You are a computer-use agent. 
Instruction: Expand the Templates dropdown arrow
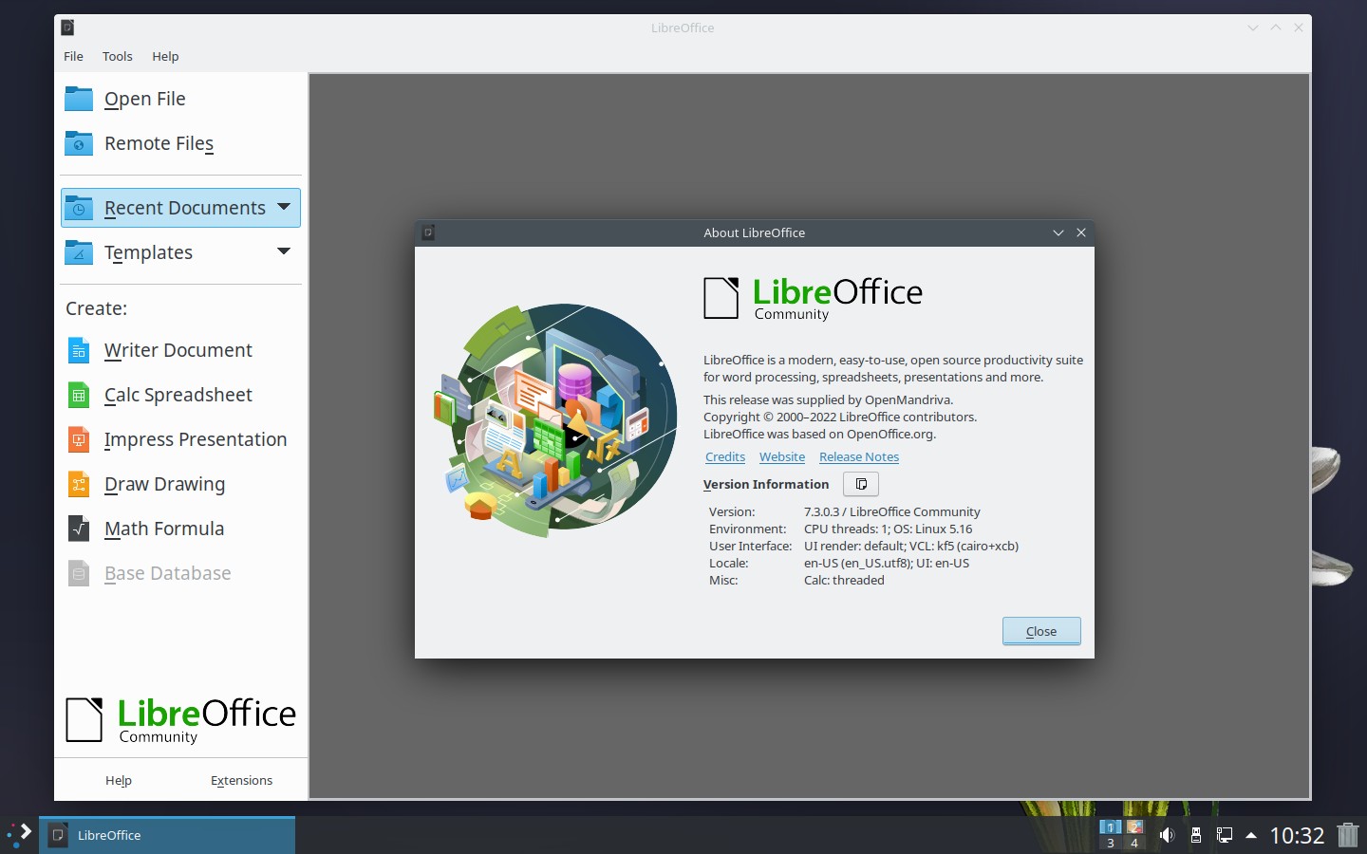(x=284, y=251)
